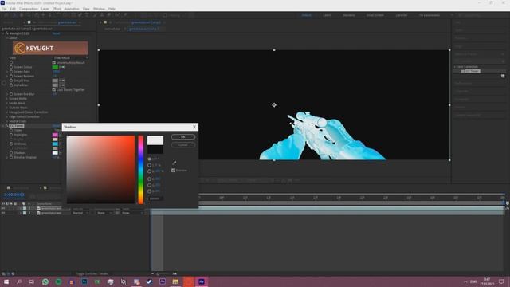
Task: Click After Effects icon in taskbar
Action: click(202, 281)
